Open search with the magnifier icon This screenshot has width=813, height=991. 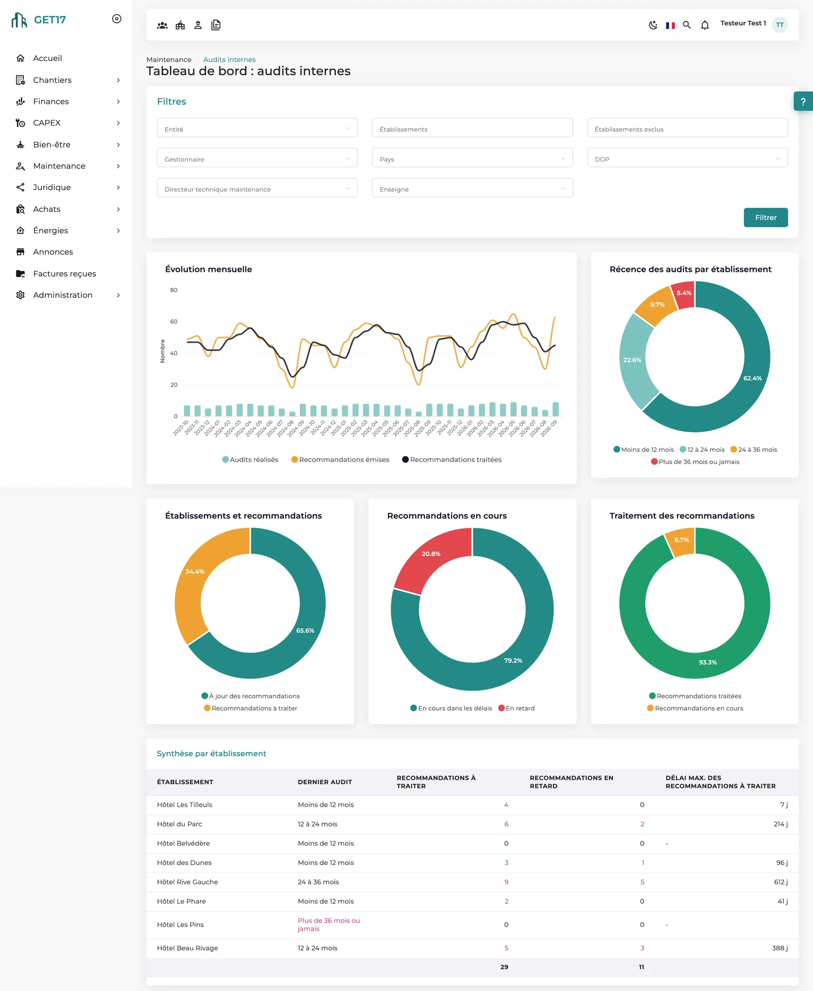pyautogui.click(x=687, y=25)
